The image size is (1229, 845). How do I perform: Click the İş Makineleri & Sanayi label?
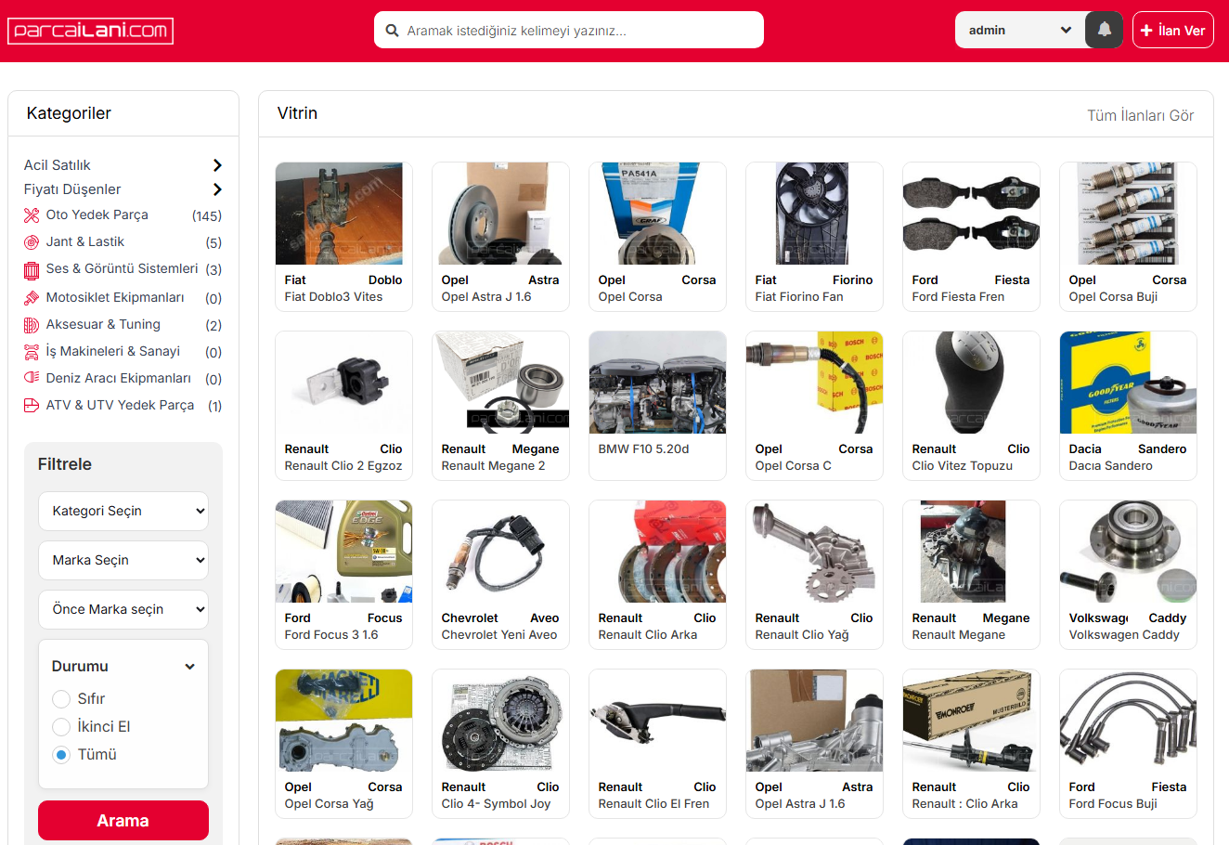(113, 351)
